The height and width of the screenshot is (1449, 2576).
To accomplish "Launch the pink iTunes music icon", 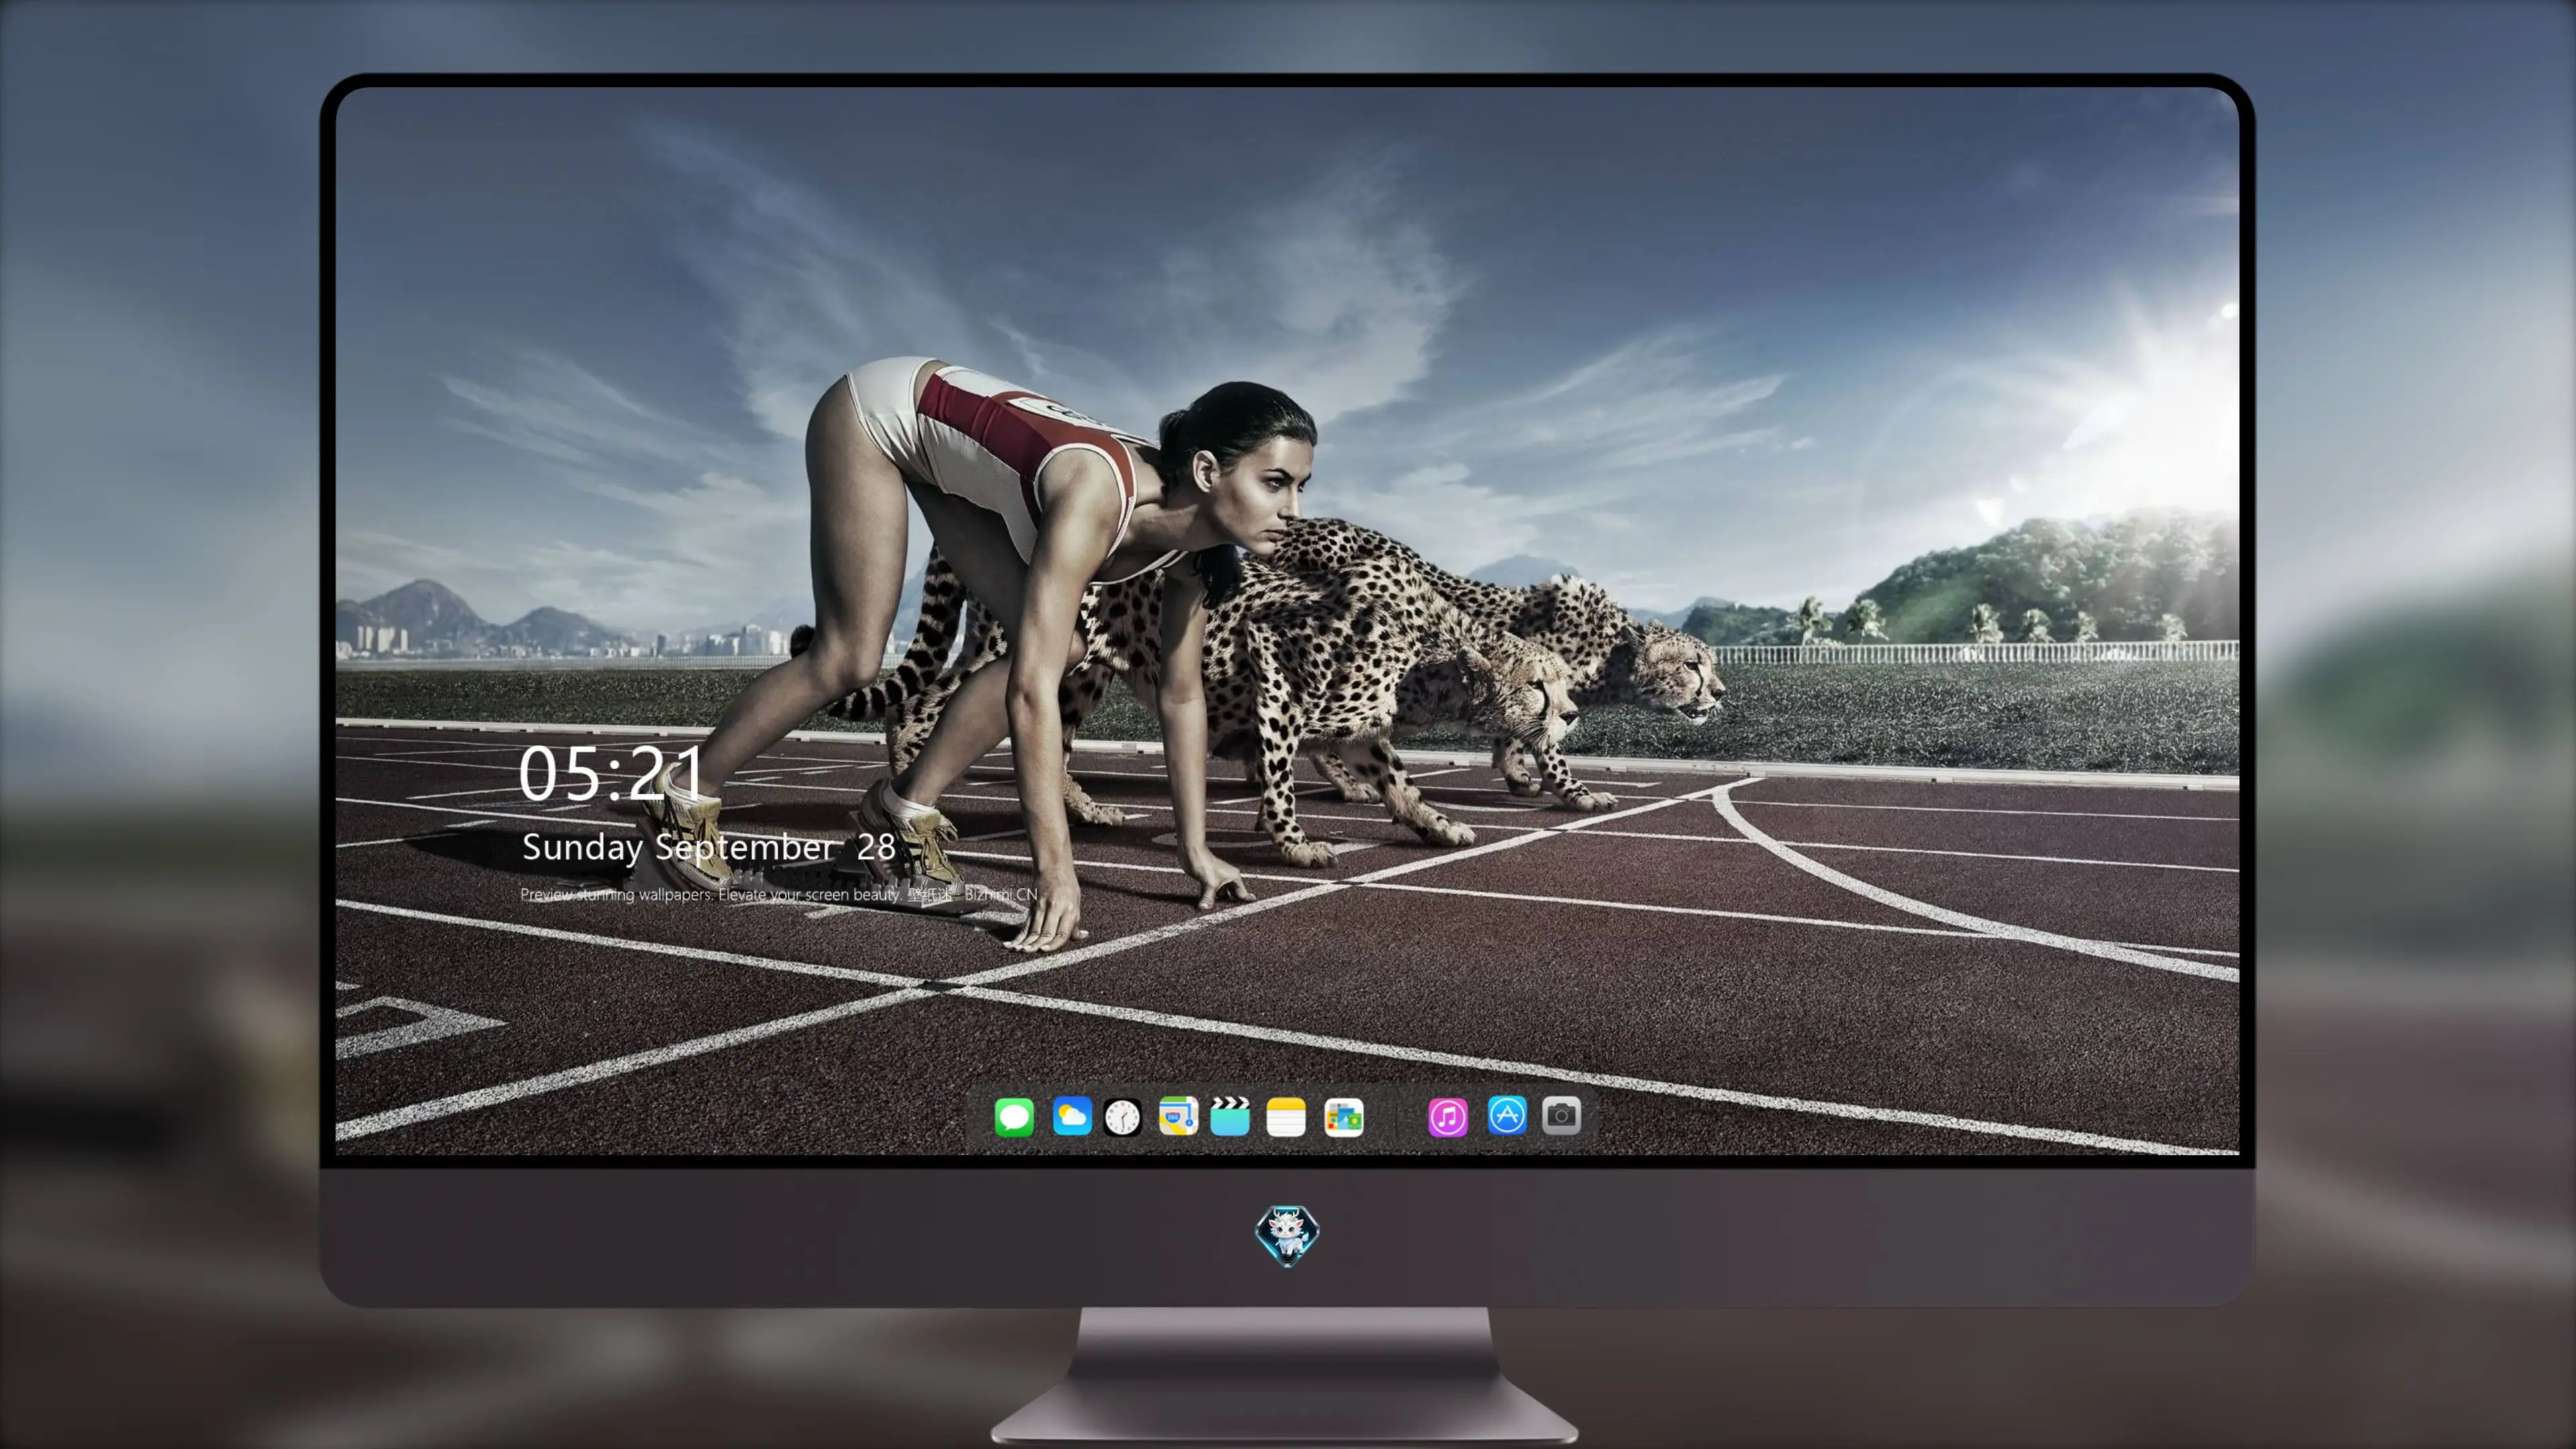I will [1447, 1117].
